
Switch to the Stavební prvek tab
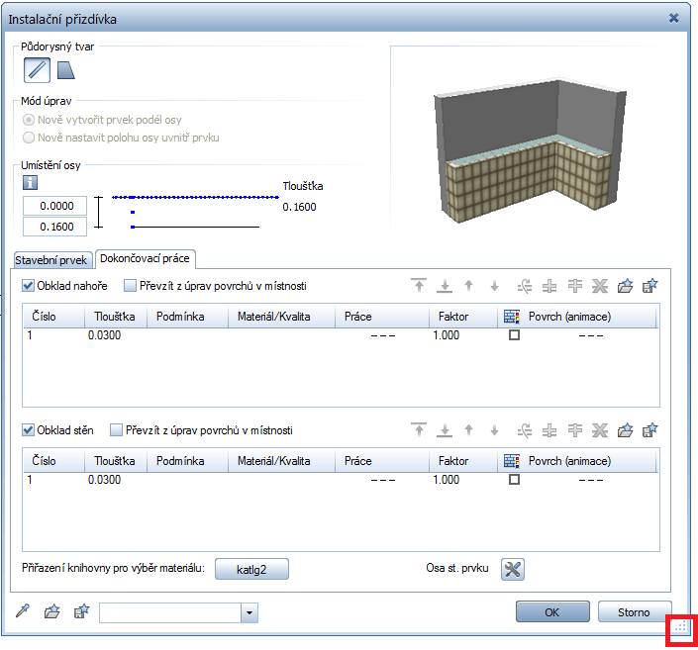tap(51, 260)
